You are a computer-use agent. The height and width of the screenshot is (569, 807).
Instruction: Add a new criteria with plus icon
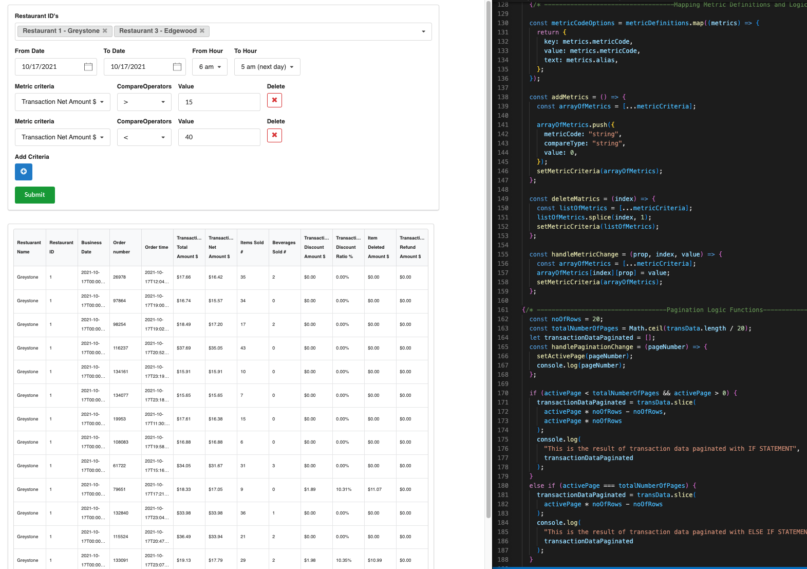24,172
